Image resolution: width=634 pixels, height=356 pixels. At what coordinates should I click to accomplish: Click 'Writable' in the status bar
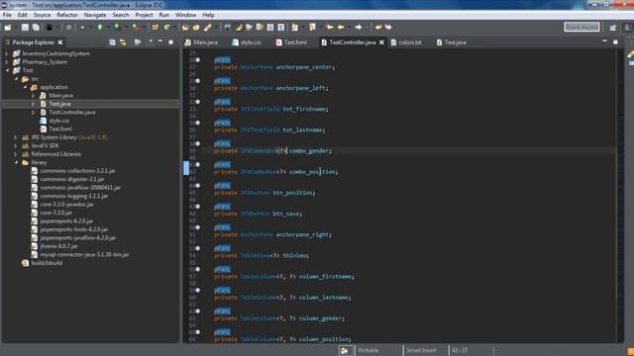coord(368,350)
